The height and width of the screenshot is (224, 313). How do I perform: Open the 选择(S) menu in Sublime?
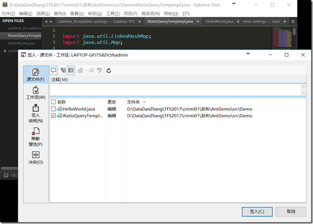click(43, 14)
